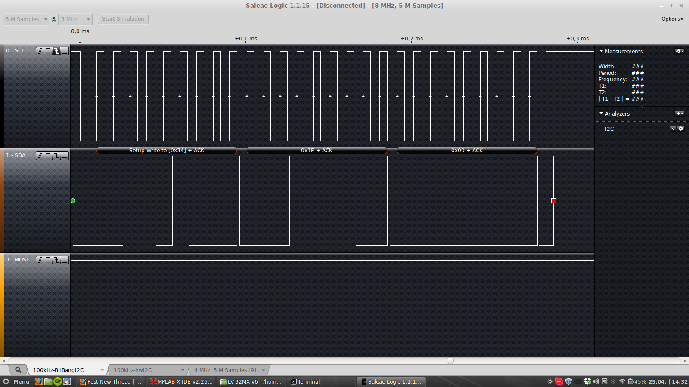Open the Wi-Fi network tray icon
This screenshot has height=387, width=689.
[x=622, y=381]
